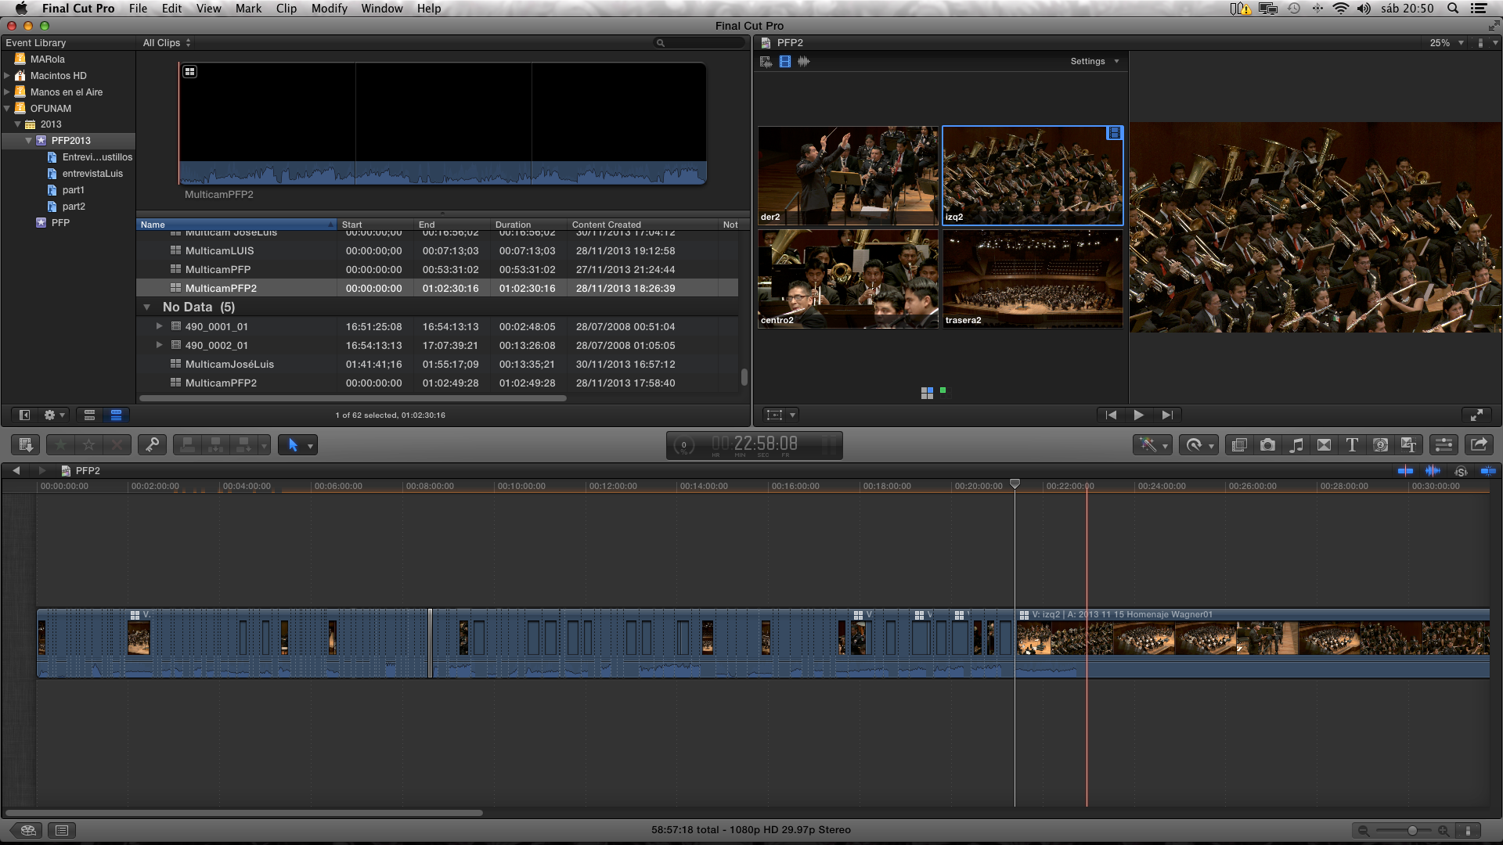Sort clips by the Name column header
This screenshot has height=845, width=1503.
(236, 225)
